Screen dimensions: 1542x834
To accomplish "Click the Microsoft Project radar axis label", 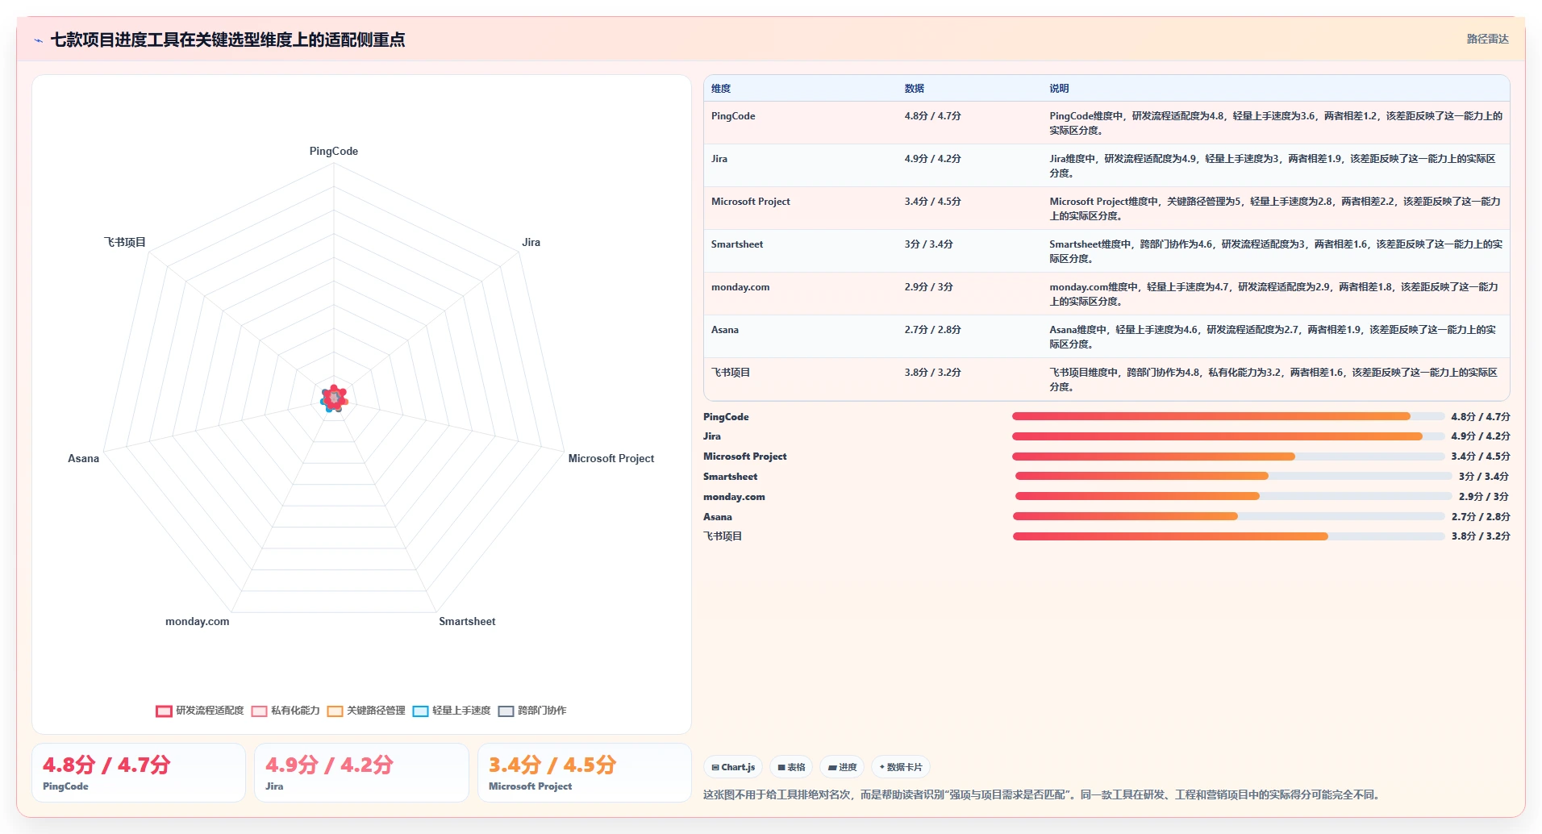I will pyautogui.click(x=611, y=459).
